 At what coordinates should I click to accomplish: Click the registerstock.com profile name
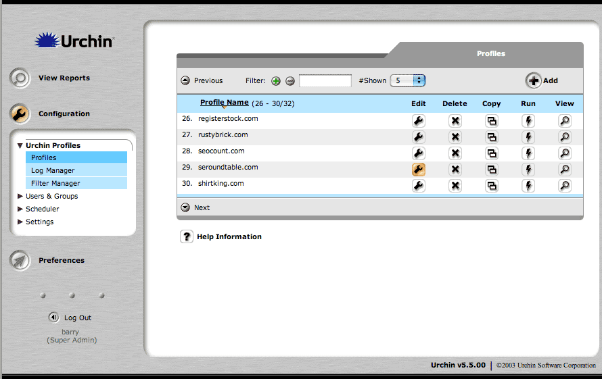(228, 118)
